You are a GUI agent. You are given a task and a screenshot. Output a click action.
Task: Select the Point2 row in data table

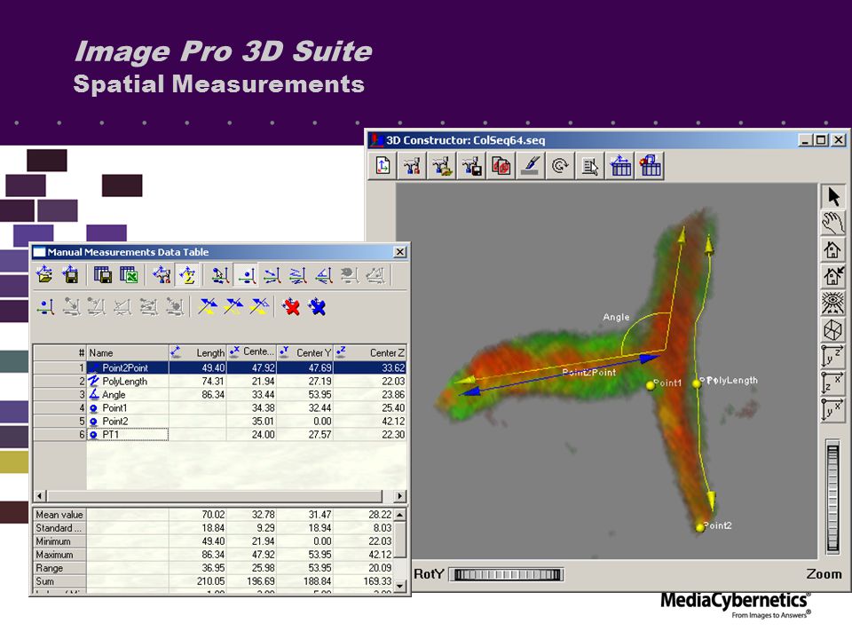219,421
